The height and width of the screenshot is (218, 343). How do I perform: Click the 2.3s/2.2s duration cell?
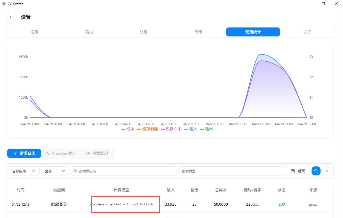pos(252,205)
